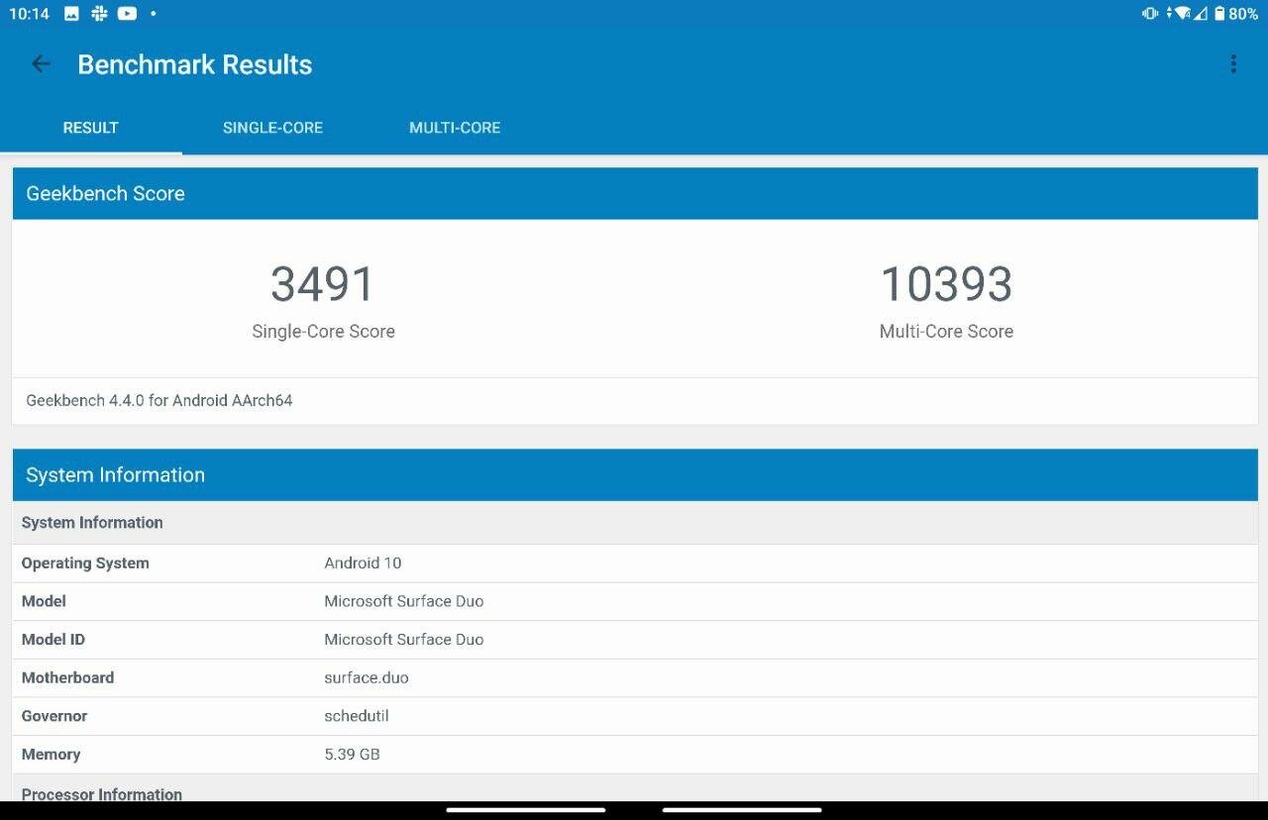Viewport: 1268px width, 820px height.
Task: Tap the YouTube icon in status bar
Action: click(x=127, y=14)
